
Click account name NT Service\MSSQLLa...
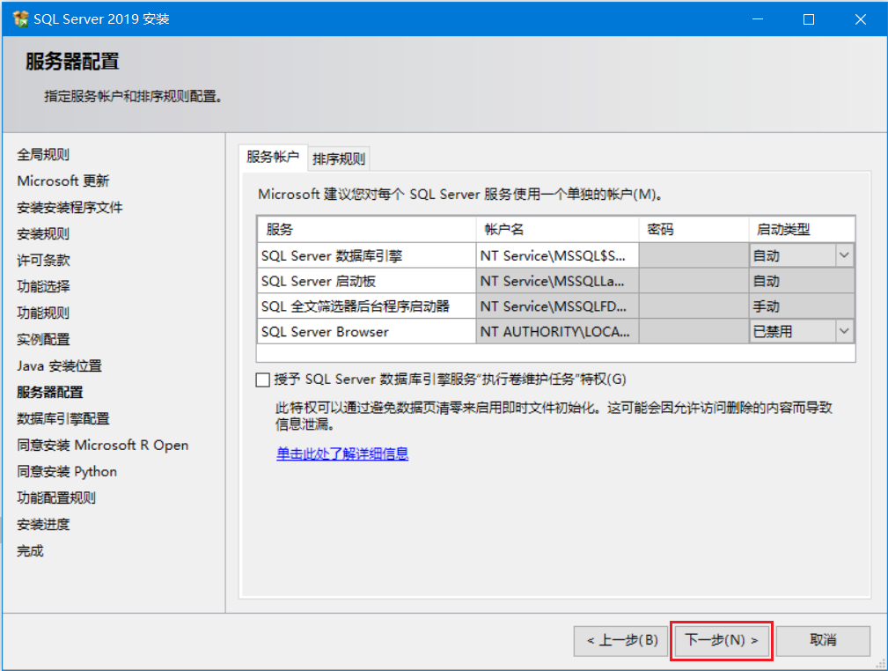coord(557,281)
